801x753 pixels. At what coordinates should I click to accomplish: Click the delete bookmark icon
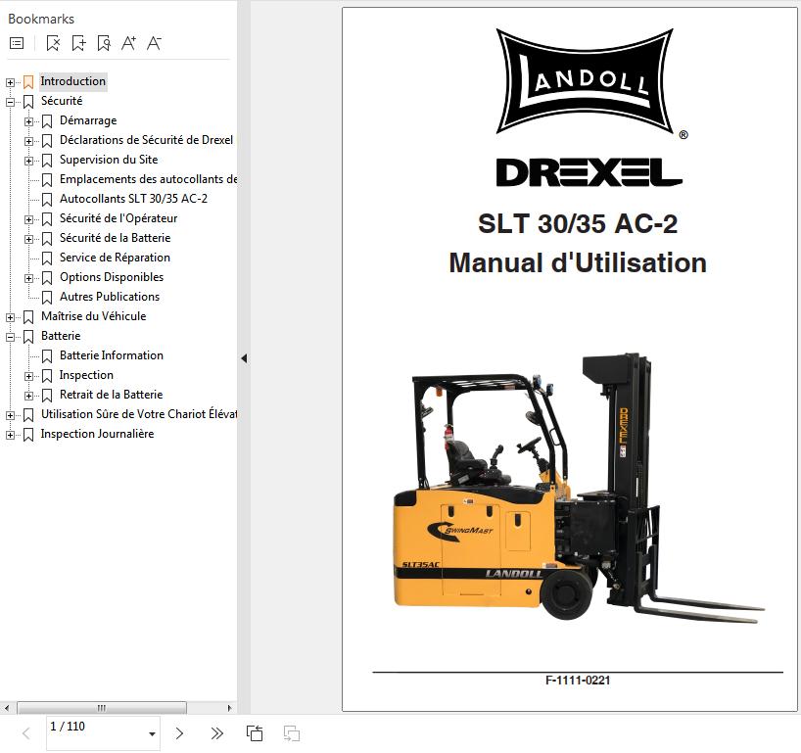coord(53,43)
